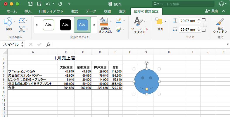Select the blue filled Abc style
The image size is (230, 117).
tap(82, 25)
